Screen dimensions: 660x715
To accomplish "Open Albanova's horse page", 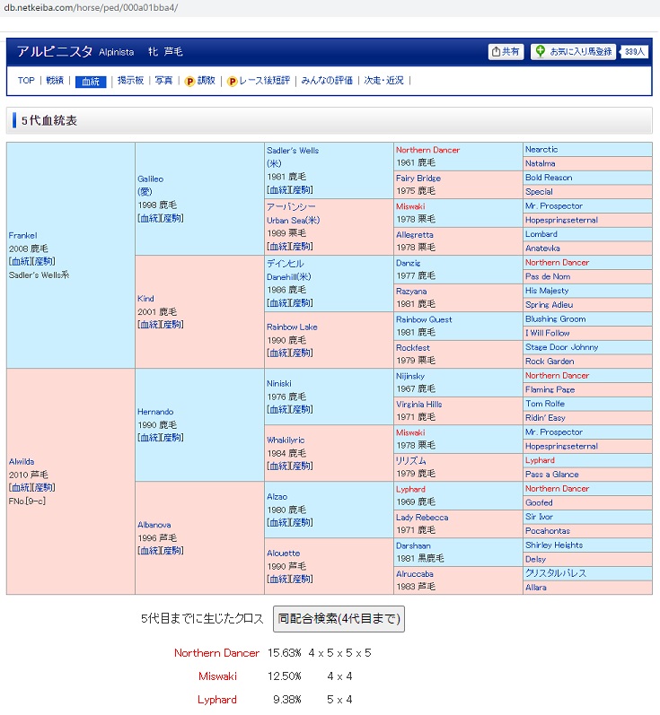I will point(154,525).
